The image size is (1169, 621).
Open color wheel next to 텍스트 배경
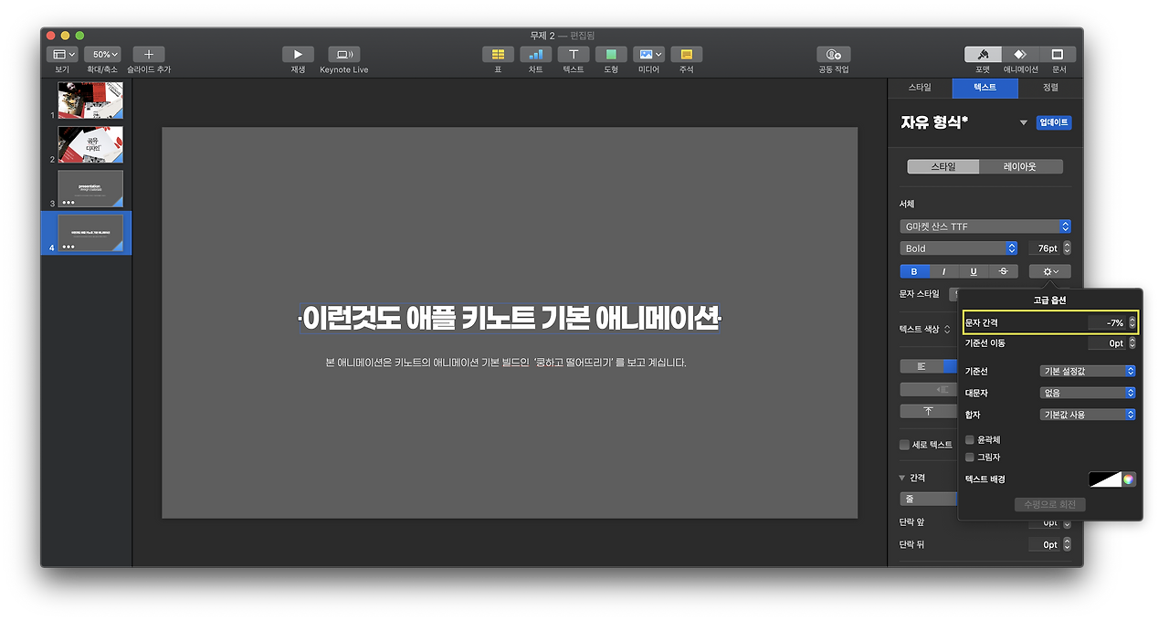pyautogui.click(x=1129, y=479)
